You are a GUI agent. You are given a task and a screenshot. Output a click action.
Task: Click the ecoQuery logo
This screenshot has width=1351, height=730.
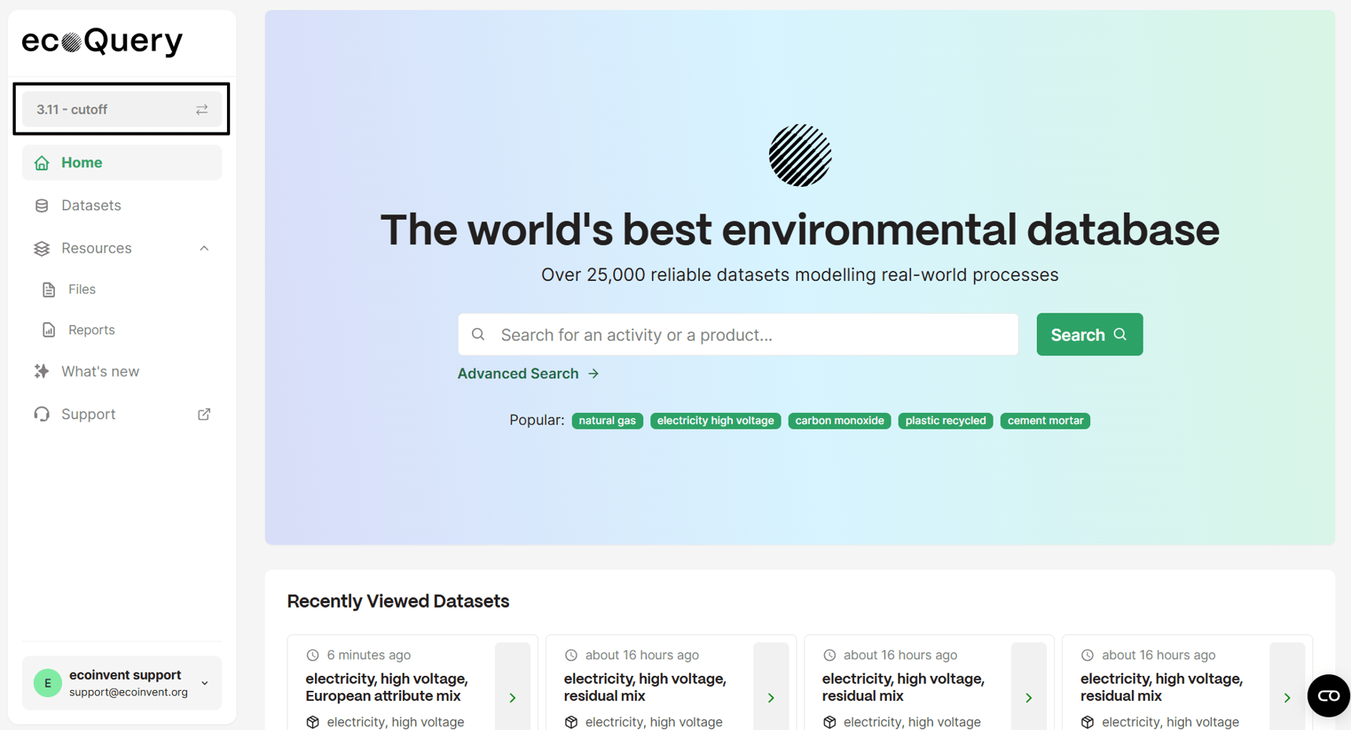(x=102, y=41)
